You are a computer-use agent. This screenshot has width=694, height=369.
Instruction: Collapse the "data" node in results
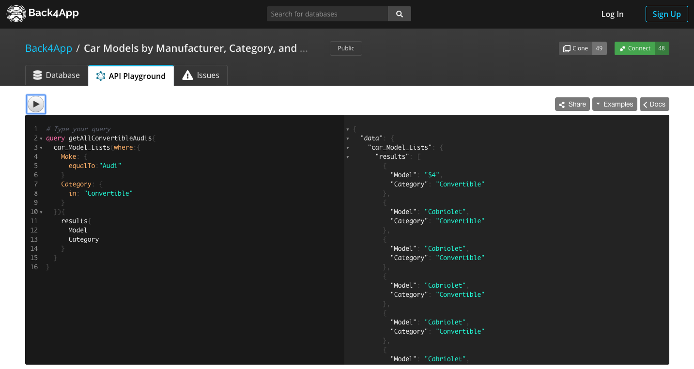pyautogui.click(x=348, y=138)
